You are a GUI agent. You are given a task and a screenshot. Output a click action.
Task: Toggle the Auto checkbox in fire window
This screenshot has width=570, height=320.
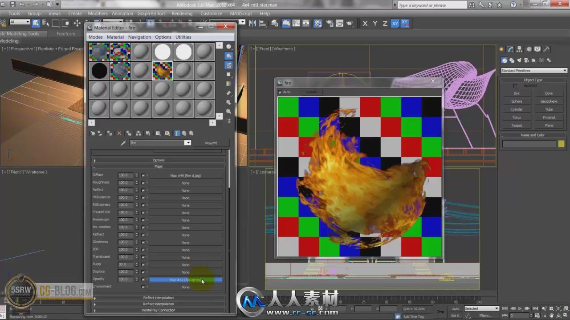pyautogui.click(x=280, y=92)
